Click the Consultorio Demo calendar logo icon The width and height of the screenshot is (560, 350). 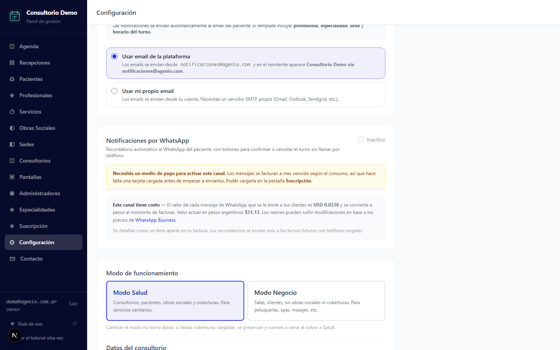15,16
